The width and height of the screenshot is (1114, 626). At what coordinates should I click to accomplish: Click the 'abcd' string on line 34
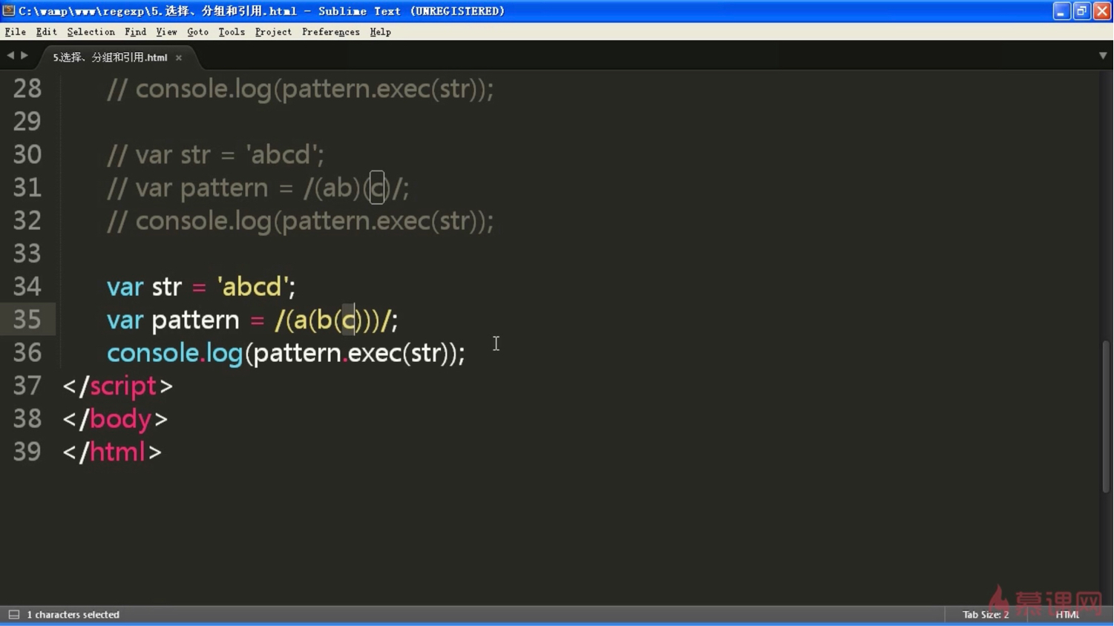click(x=252, y=286)
